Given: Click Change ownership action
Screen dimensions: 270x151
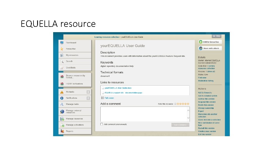Looking at the screenshot, I should pos(206,108).
